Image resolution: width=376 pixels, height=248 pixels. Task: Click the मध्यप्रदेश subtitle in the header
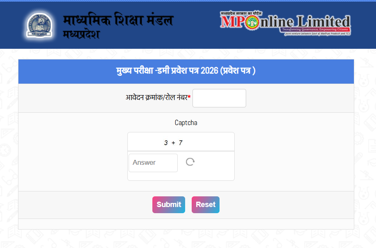pyautogui.click(x=81, y=34)
